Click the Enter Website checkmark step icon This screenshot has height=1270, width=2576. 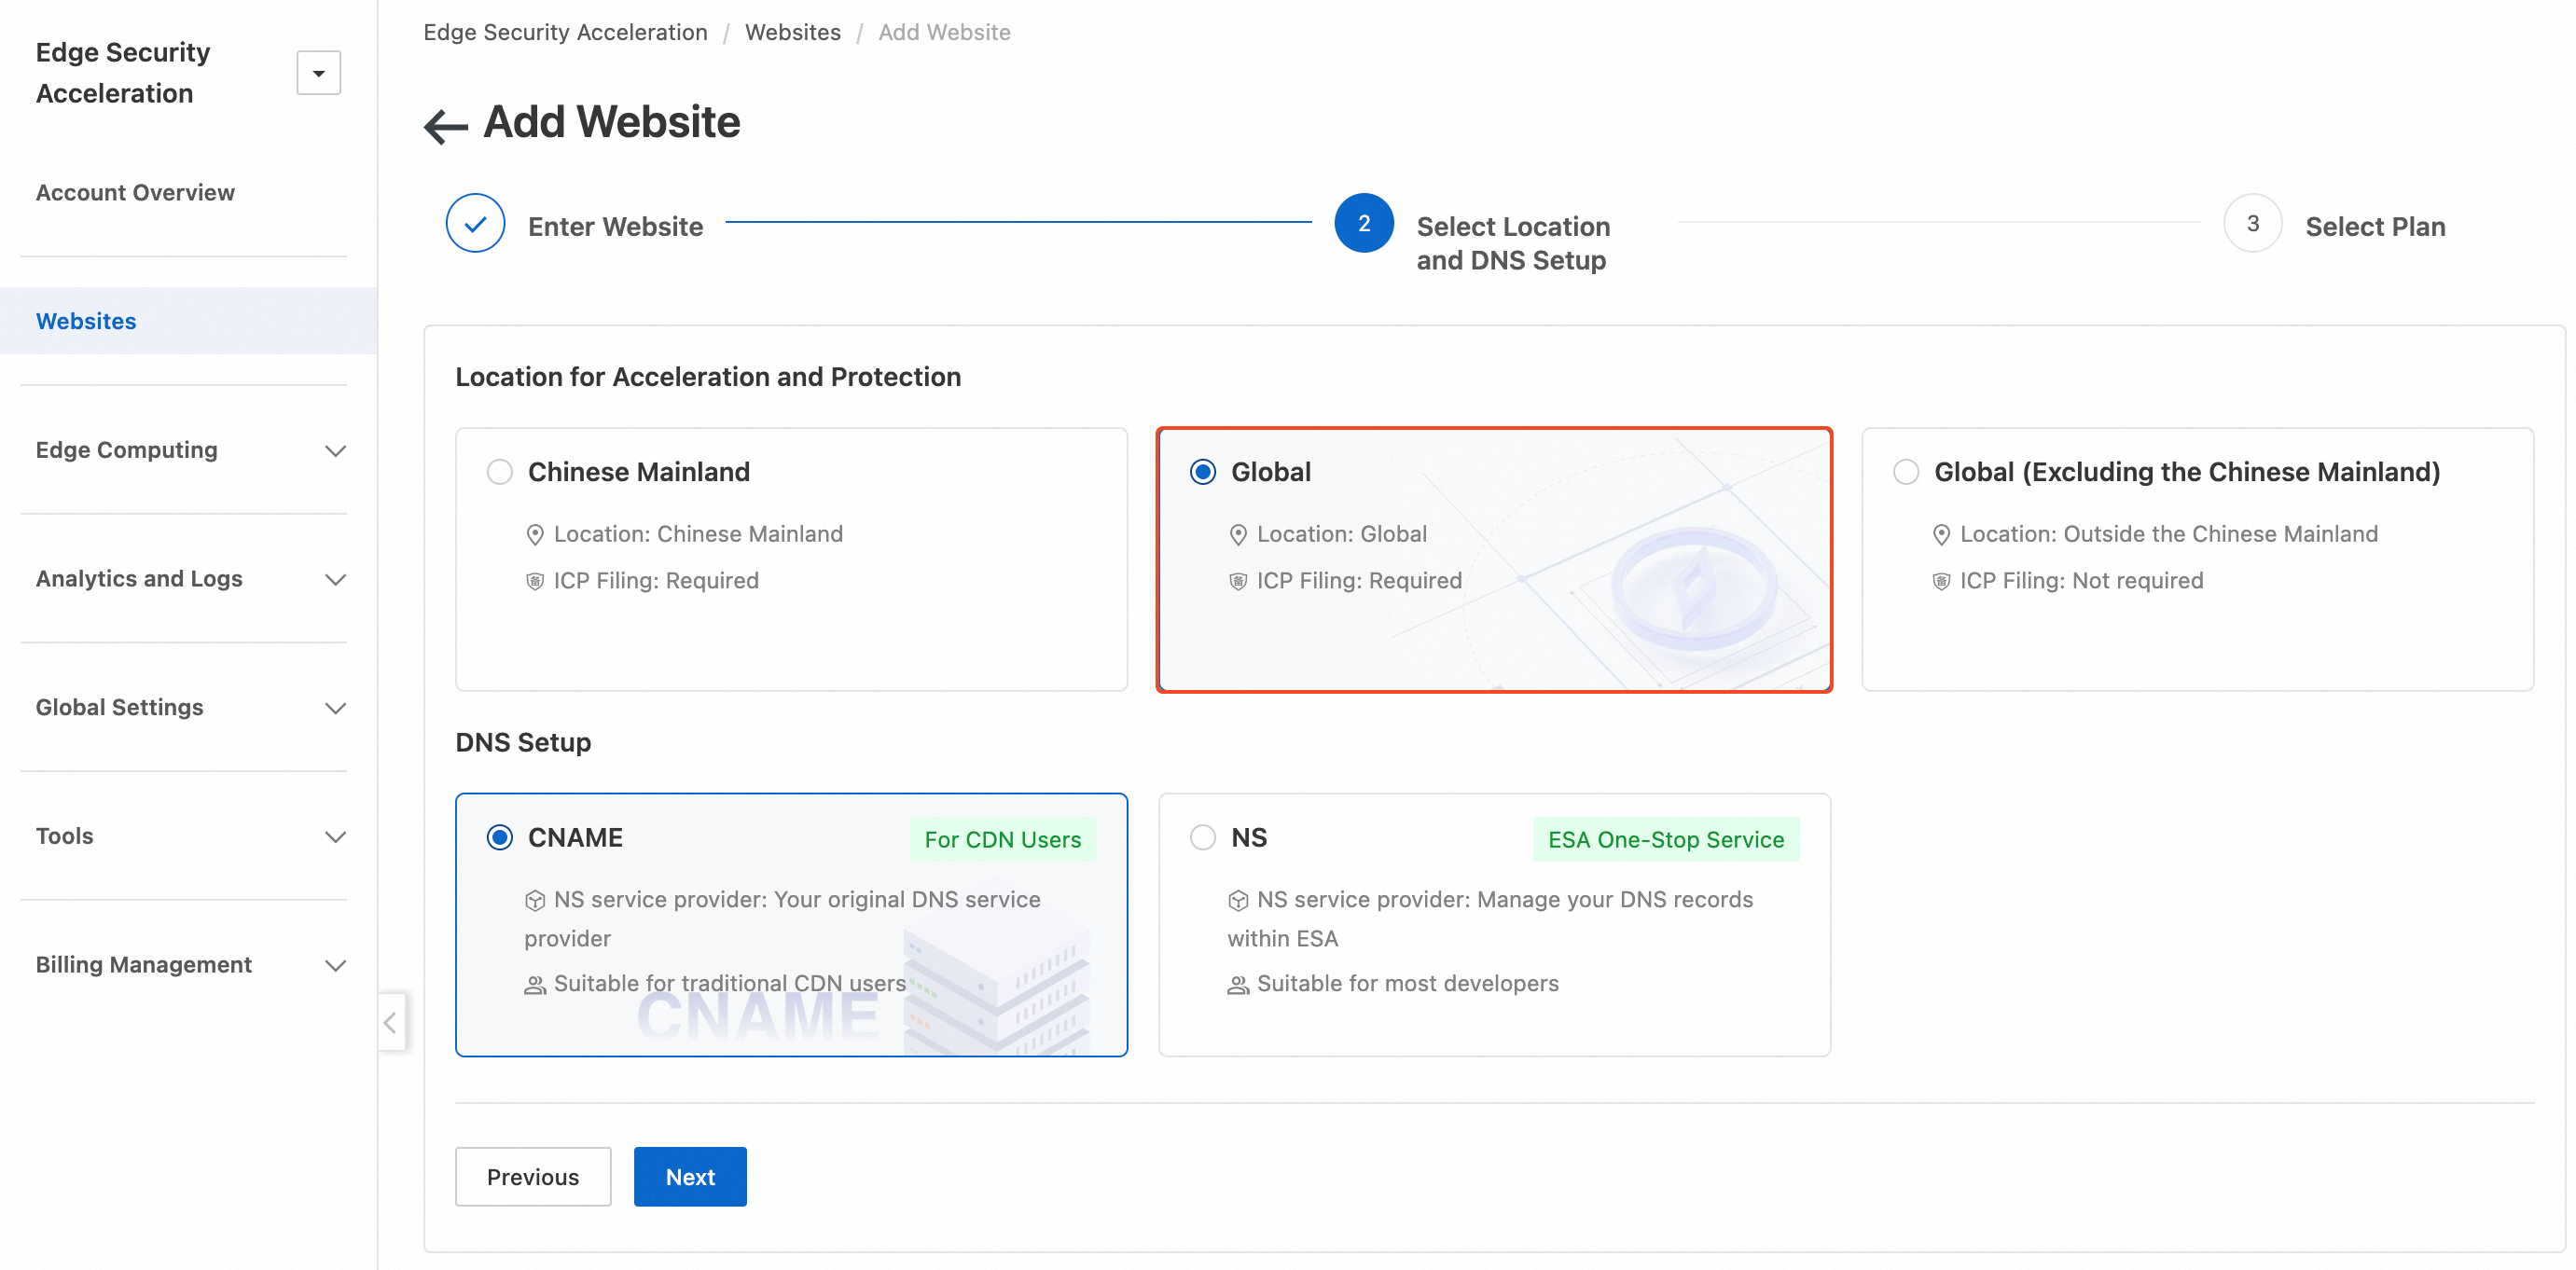[475, 224]
